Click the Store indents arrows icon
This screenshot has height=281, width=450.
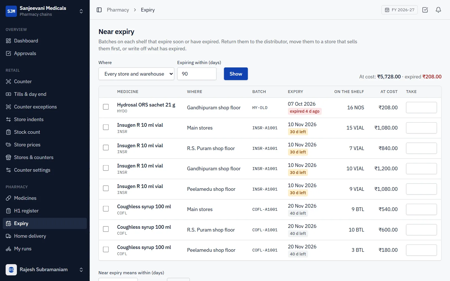8,119
